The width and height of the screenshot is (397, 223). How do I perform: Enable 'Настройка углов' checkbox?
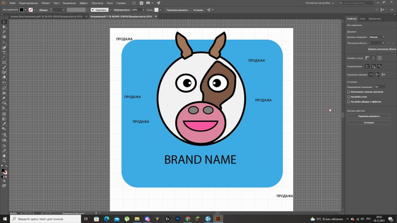click(349, 97)
